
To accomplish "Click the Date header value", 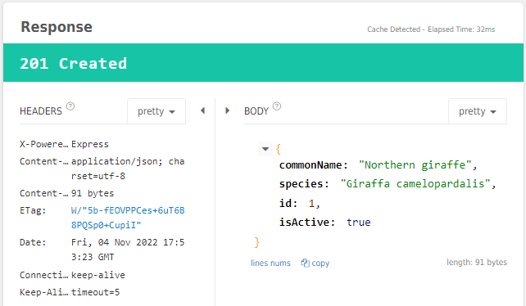I will [128, 250].
